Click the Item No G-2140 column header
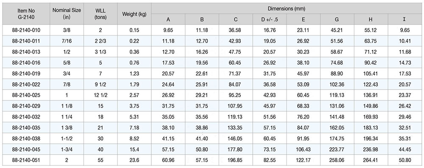This screenshot has width=424, height=168. [26, 14]
